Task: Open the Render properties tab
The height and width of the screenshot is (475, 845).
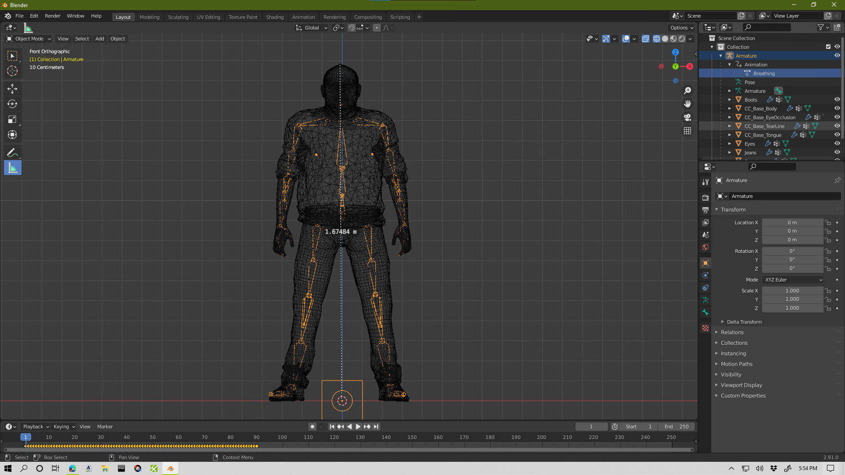Action: (705, 197)
